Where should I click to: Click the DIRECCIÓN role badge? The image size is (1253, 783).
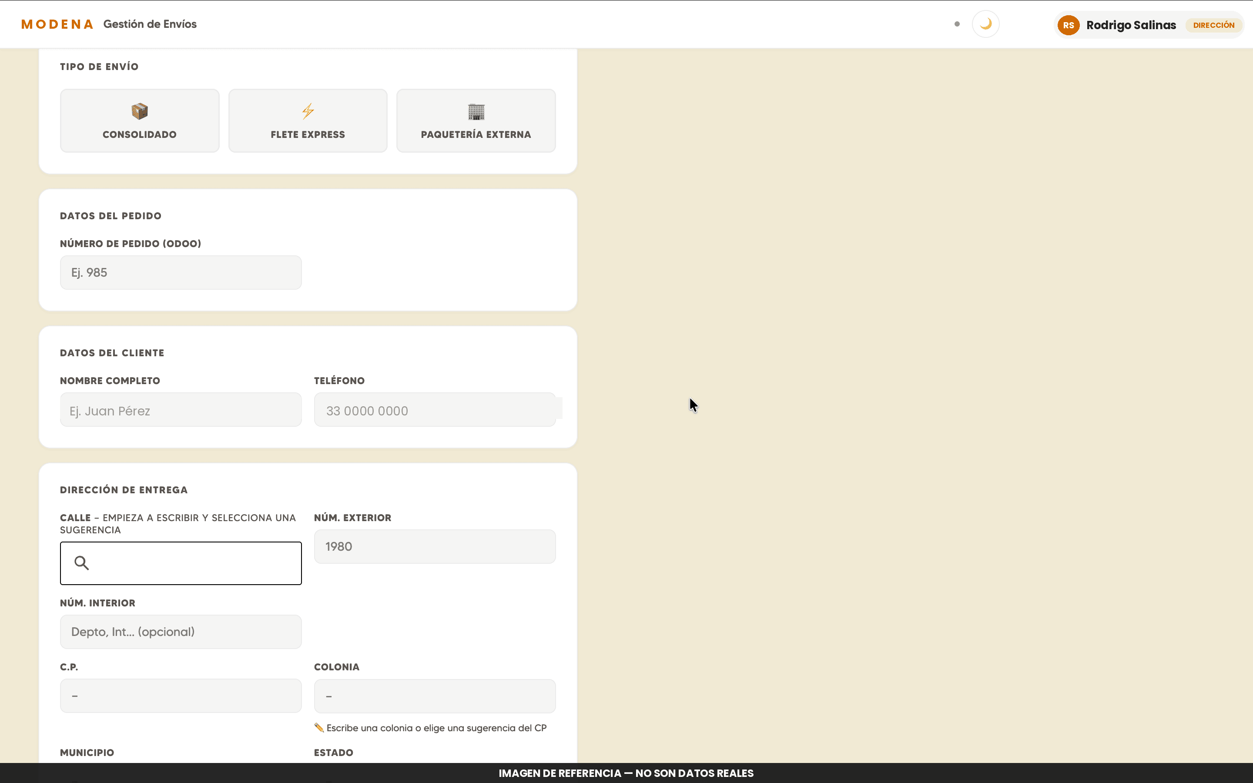pos(1213,25)
